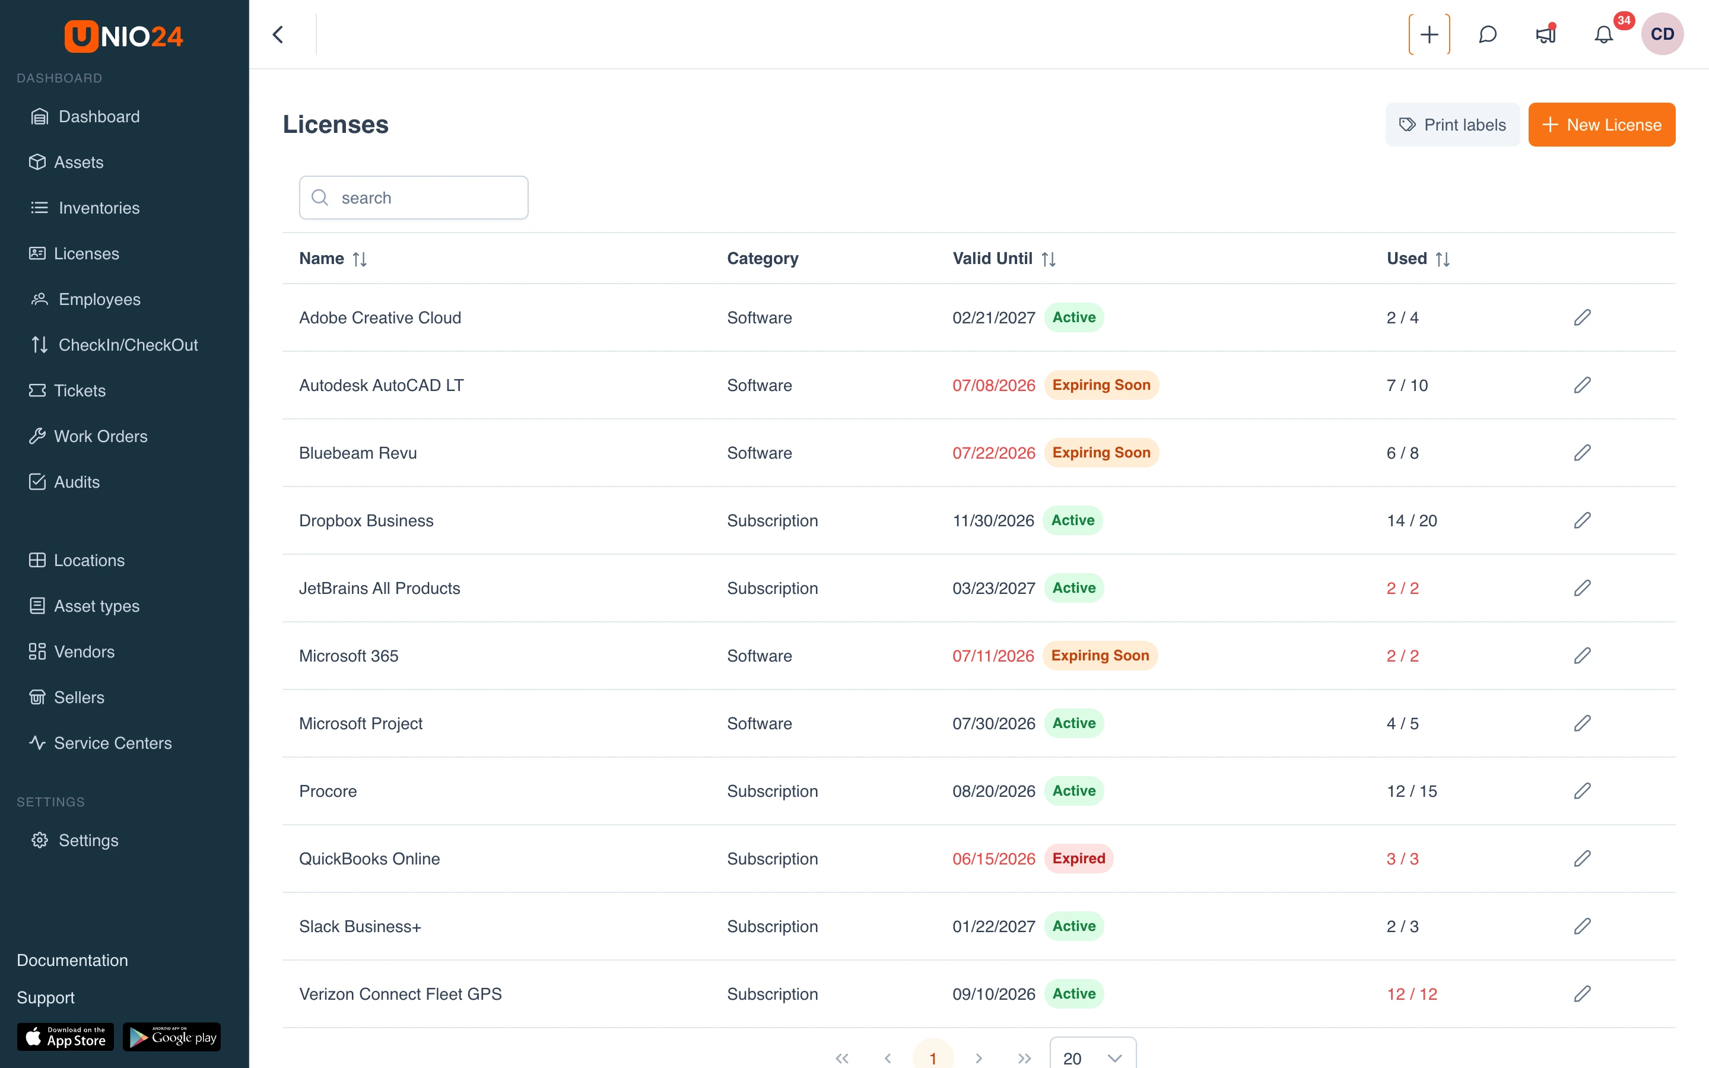The width and height of the screenshot is (1709, 1068).
Task: Open Tickets in sidebar
Action: 67,390
